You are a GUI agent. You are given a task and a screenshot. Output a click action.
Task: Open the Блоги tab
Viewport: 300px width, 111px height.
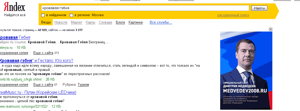(120, 22)
